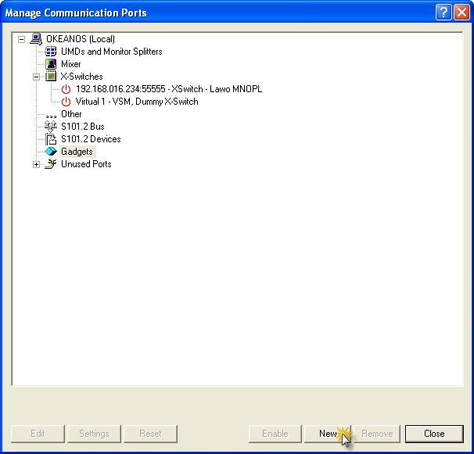Click the Mixer icon
Image resolution: width=474 pixels, height=454 pixels.
(x=51, y=64)
